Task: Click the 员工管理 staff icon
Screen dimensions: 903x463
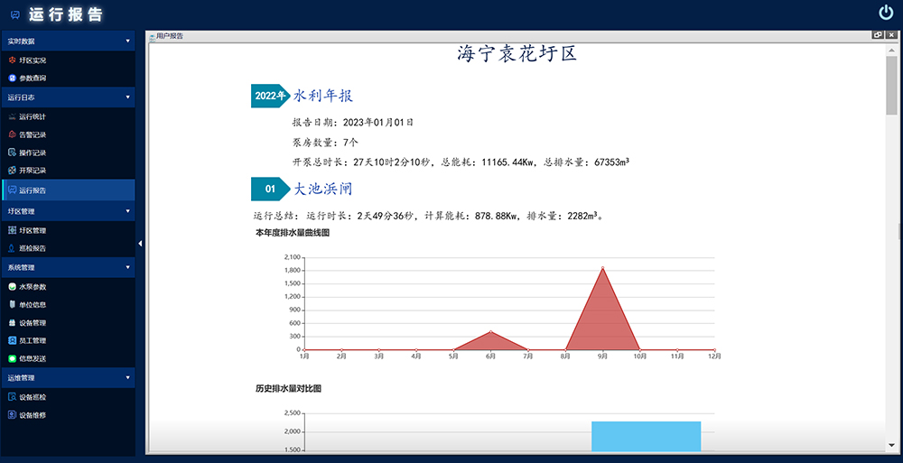Action: click(12, 340)
